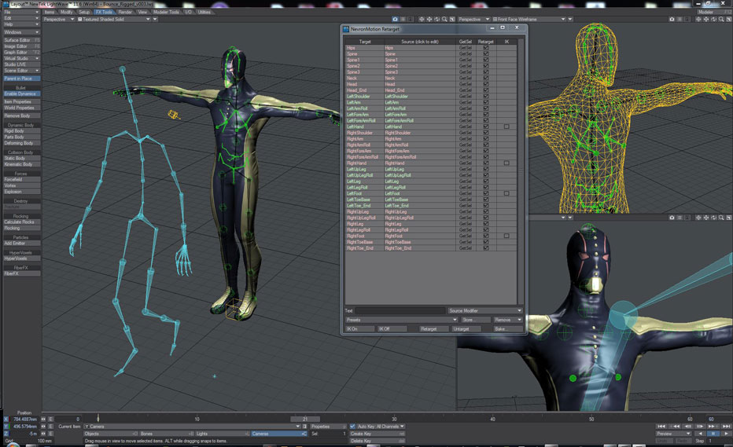Enable the IK checkbox for LeftHand row

tap(506, 126)
